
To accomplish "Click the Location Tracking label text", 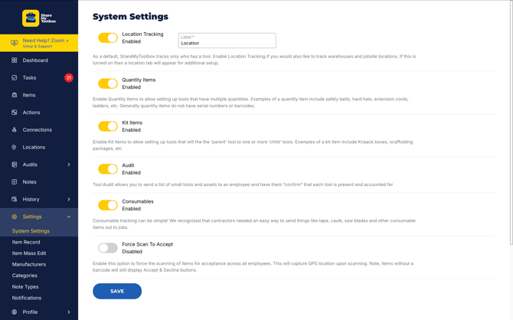I will coord(142,34).
